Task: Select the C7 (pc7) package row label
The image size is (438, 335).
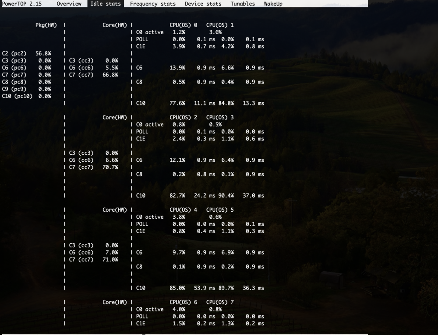Action: [x=14, y=75]
